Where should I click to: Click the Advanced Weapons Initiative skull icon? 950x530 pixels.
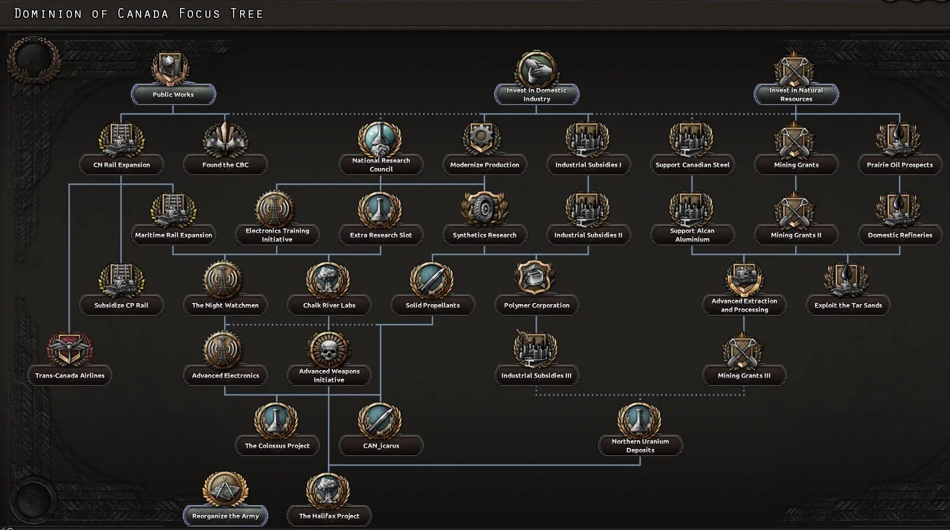click(x=329, y=349)
